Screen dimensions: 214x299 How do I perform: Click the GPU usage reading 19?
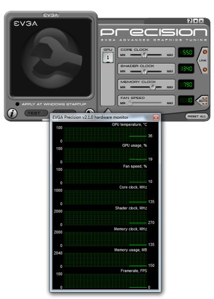coord(150,159)
